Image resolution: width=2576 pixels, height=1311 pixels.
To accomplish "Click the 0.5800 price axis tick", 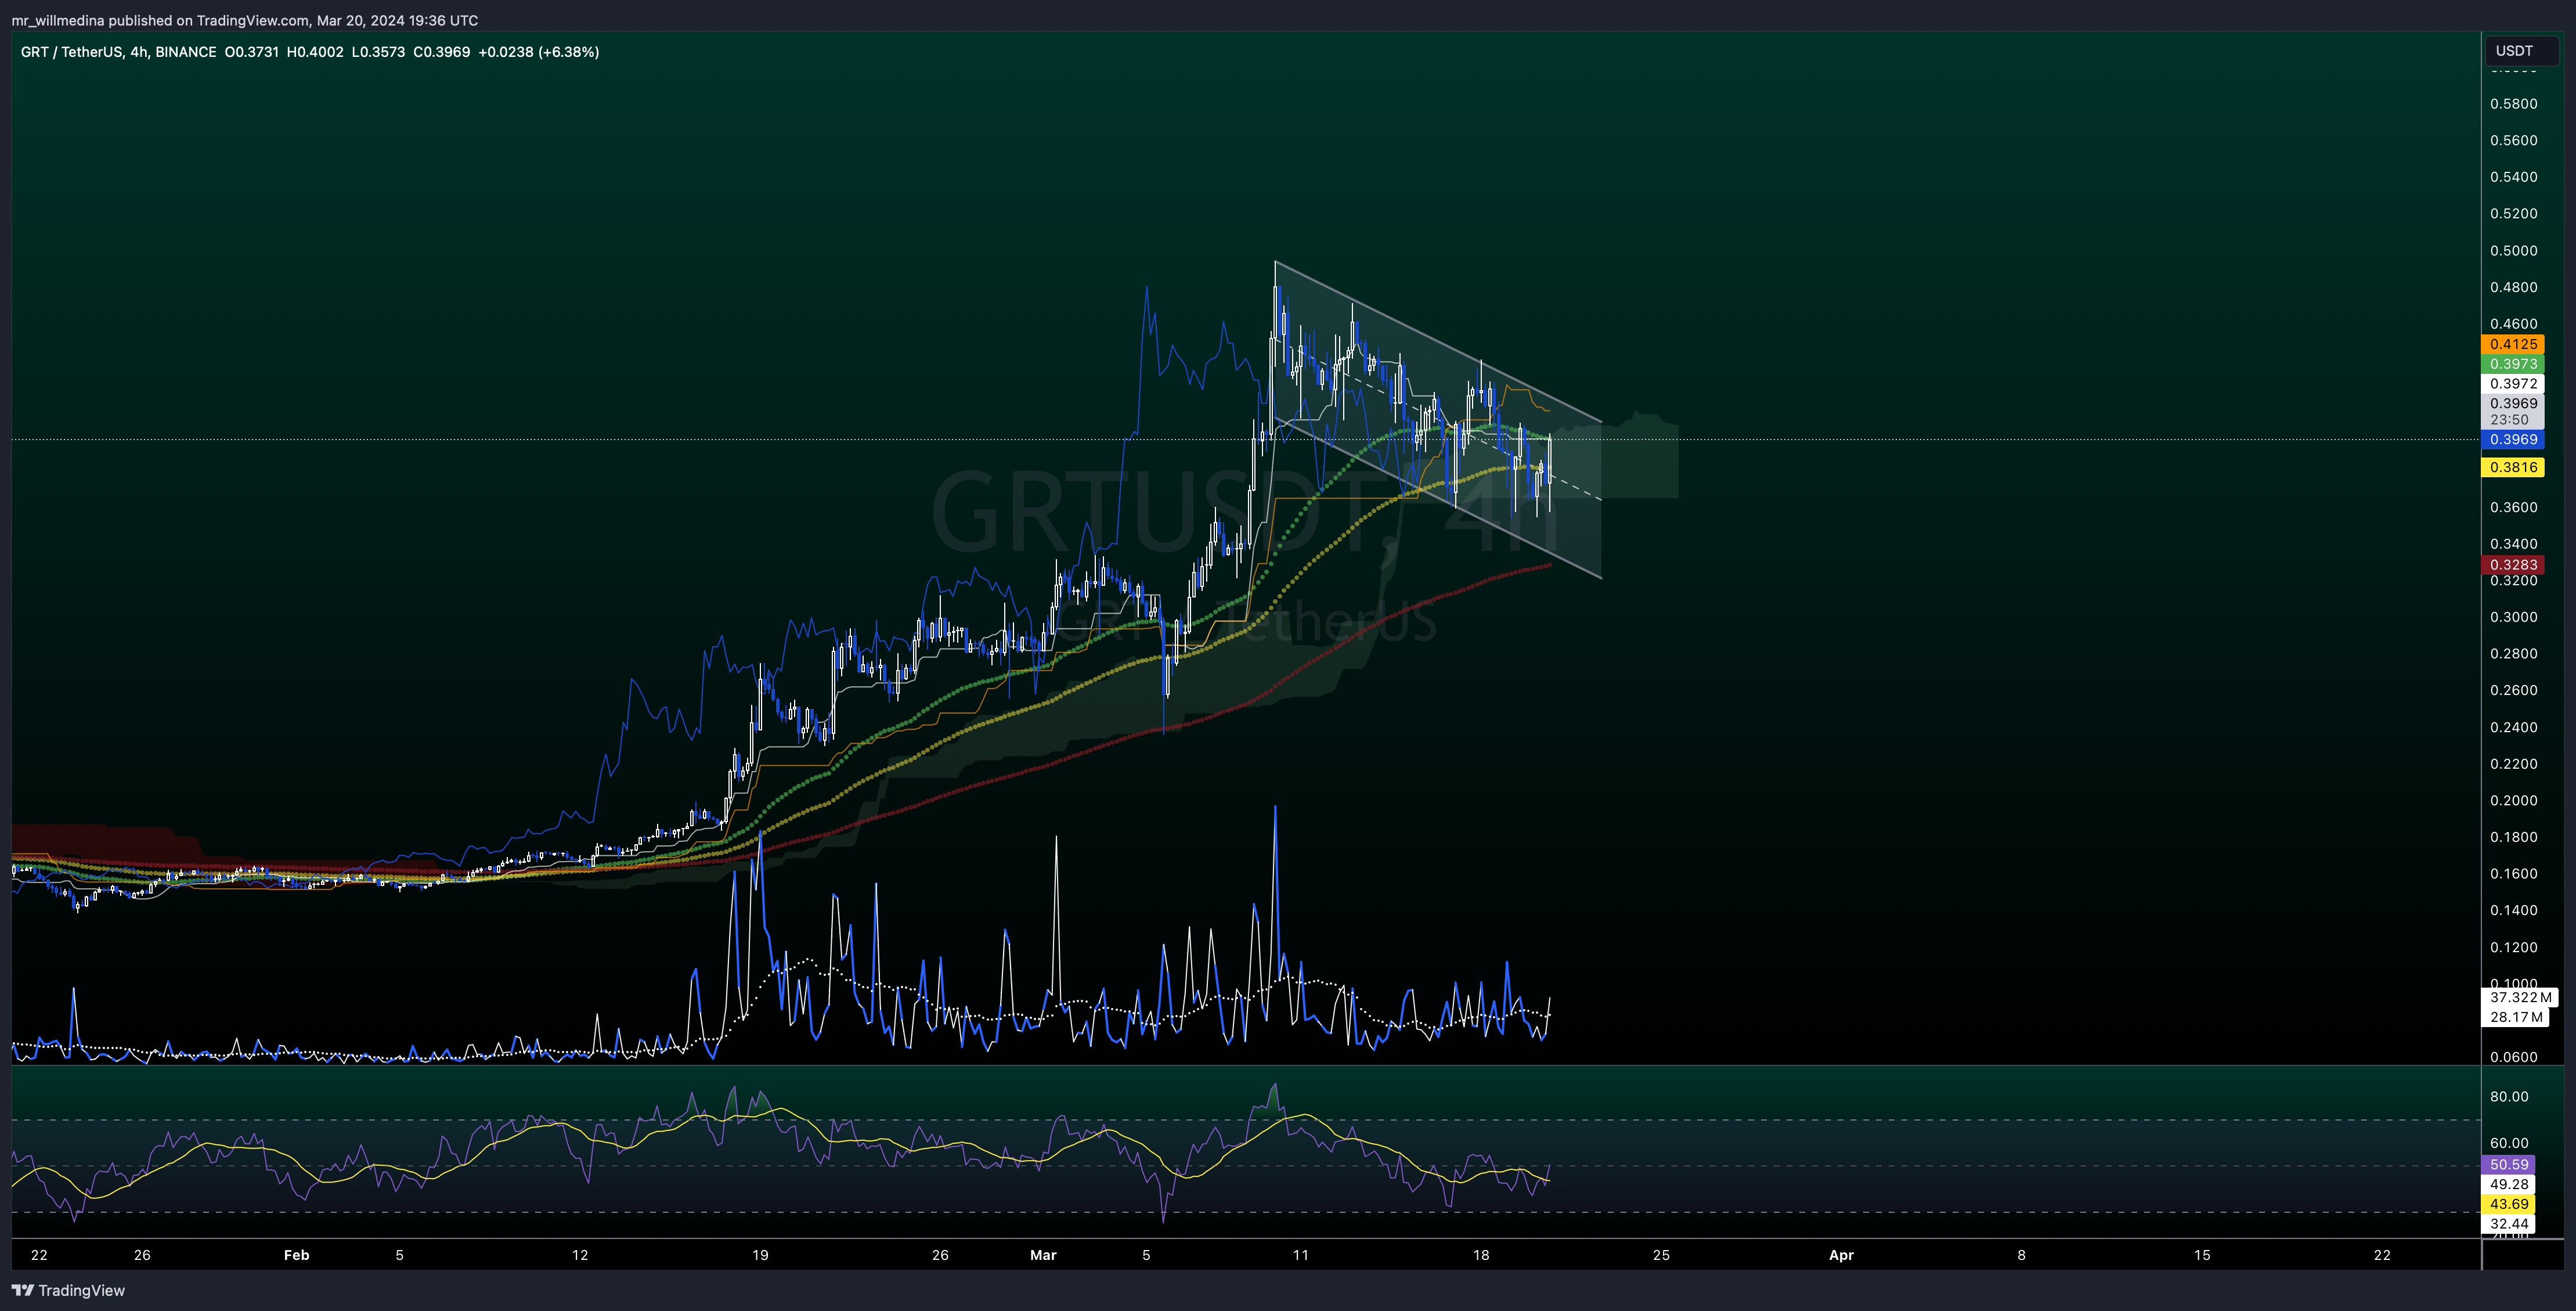I will (2513, 104).
